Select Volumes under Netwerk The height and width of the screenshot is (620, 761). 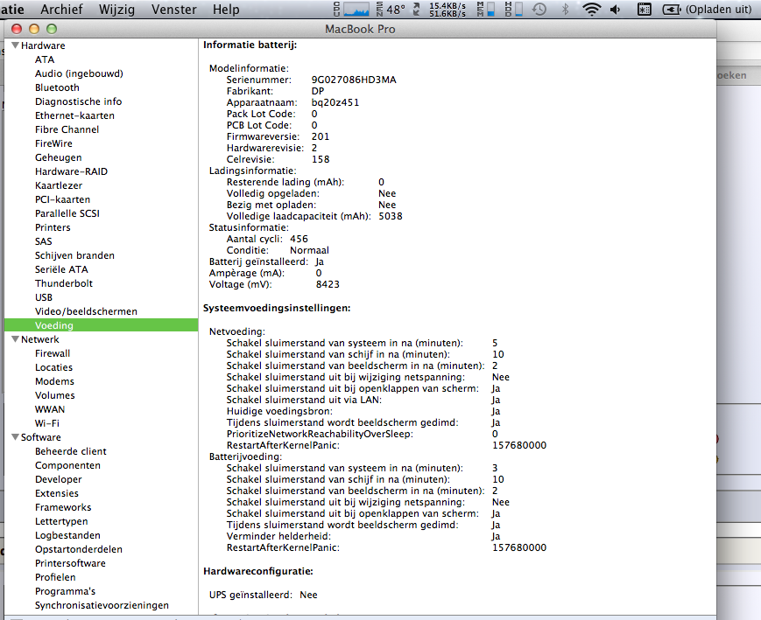pos(55,395)
